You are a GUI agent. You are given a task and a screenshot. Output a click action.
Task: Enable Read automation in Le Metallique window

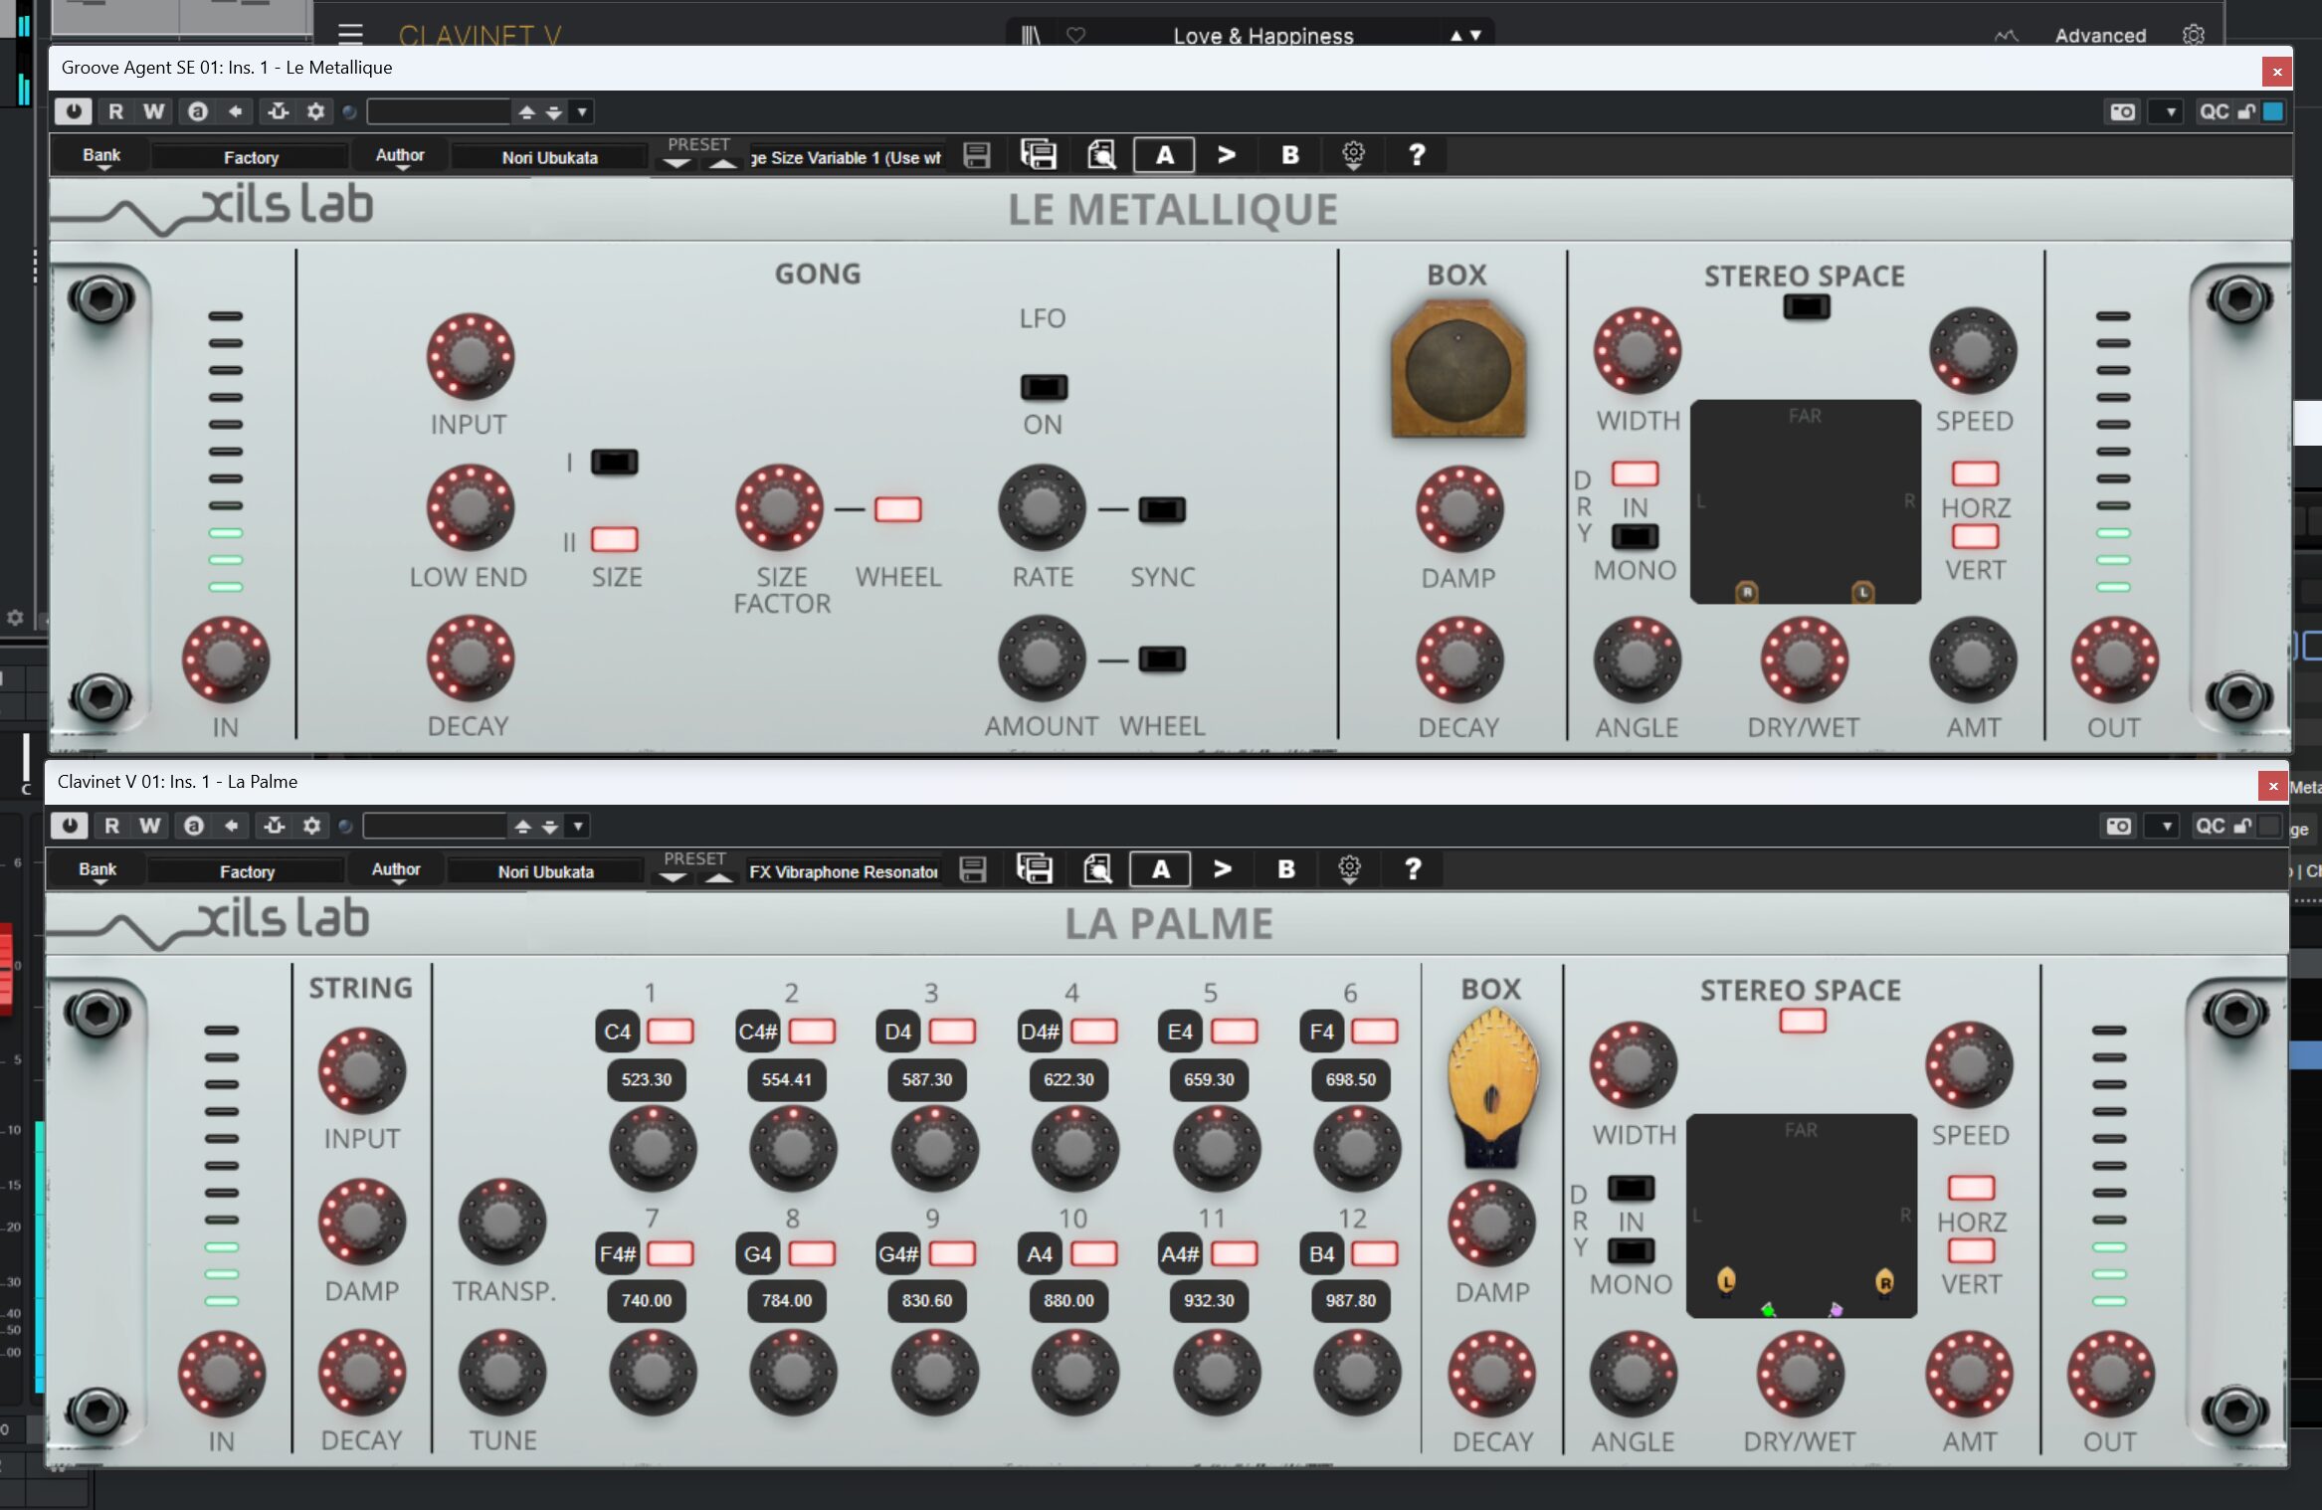point(115,111)
